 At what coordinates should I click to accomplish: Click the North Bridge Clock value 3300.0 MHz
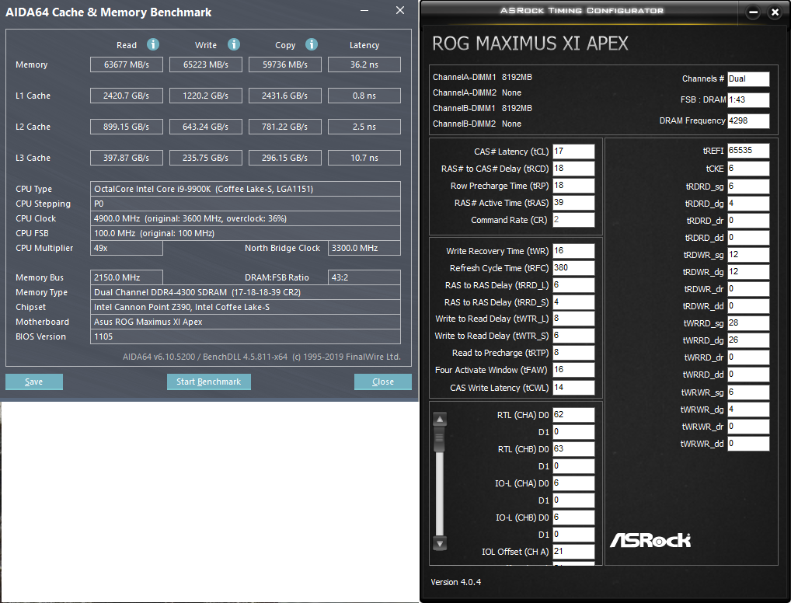(x=364, y=248)
